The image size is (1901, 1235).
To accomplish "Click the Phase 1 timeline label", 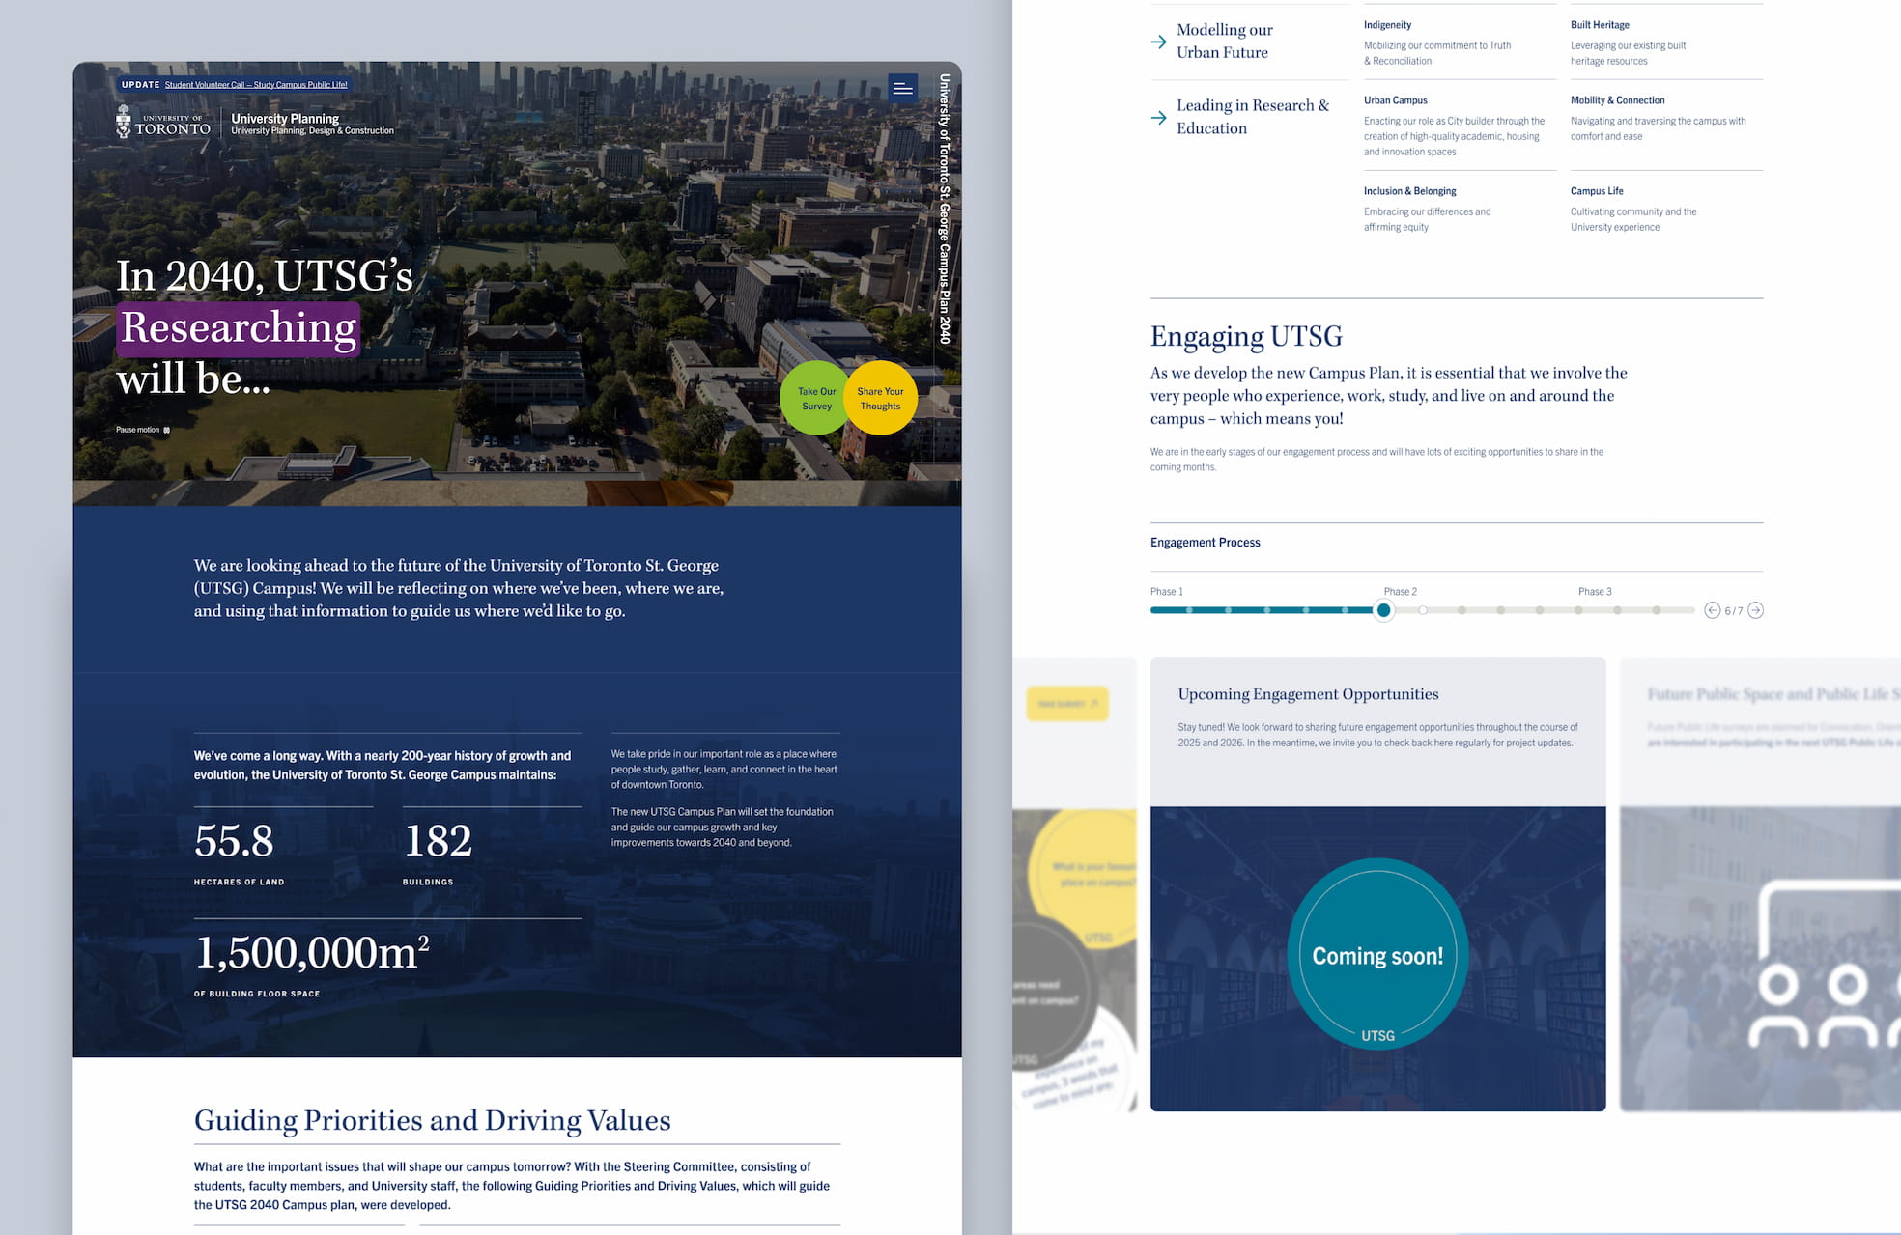I will click(1166, 591).
